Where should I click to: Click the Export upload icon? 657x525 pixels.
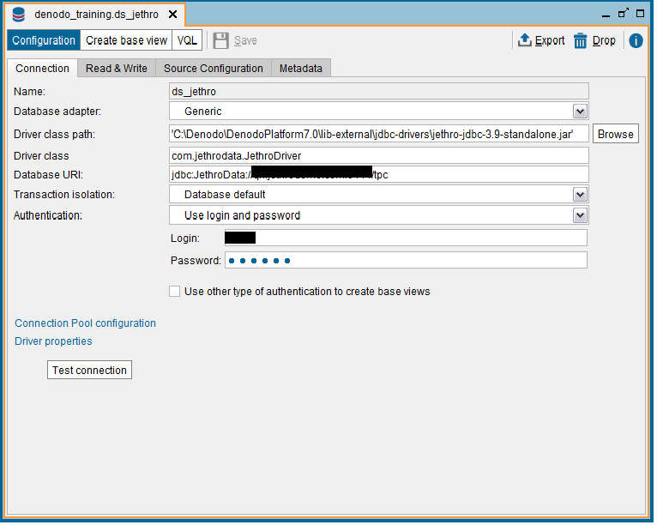point(525,39)
